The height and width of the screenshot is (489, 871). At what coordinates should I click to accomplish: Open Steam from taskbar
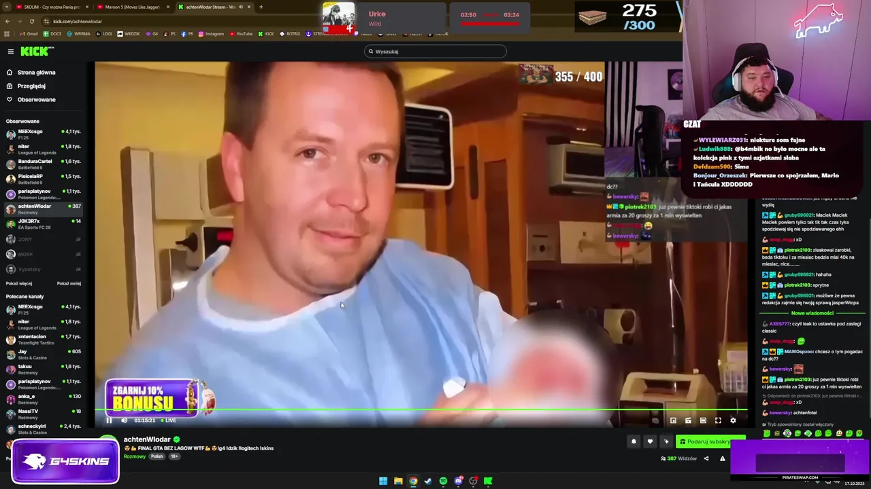428,481
